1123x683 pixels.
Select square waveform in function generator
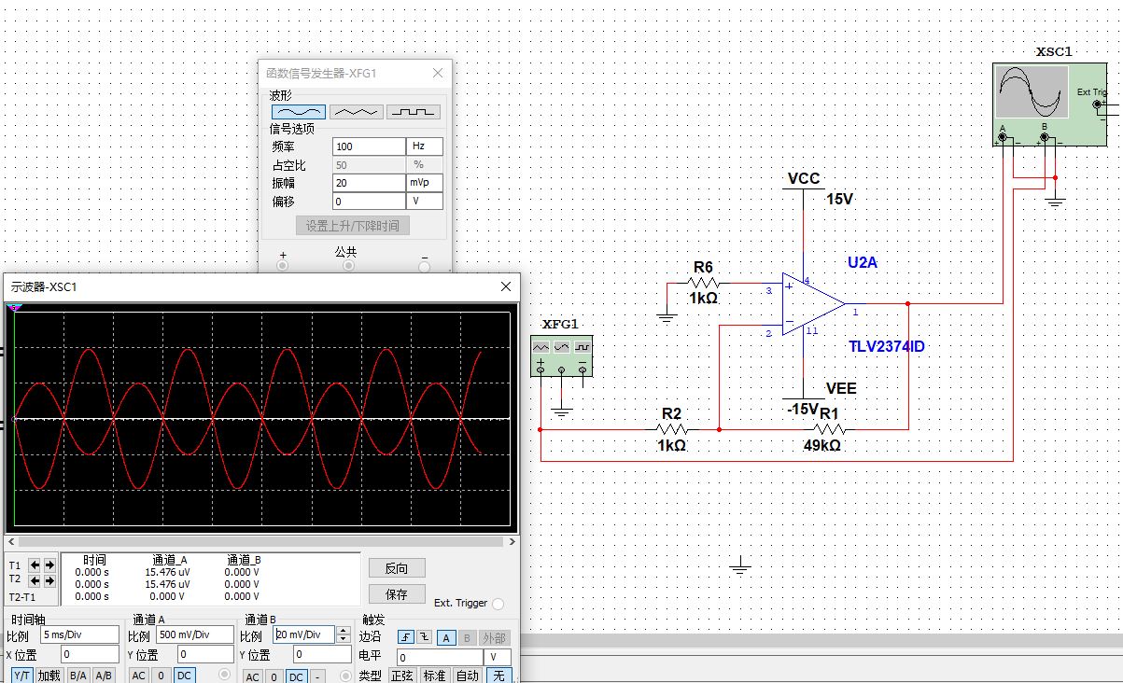click(x=413, y=111)
